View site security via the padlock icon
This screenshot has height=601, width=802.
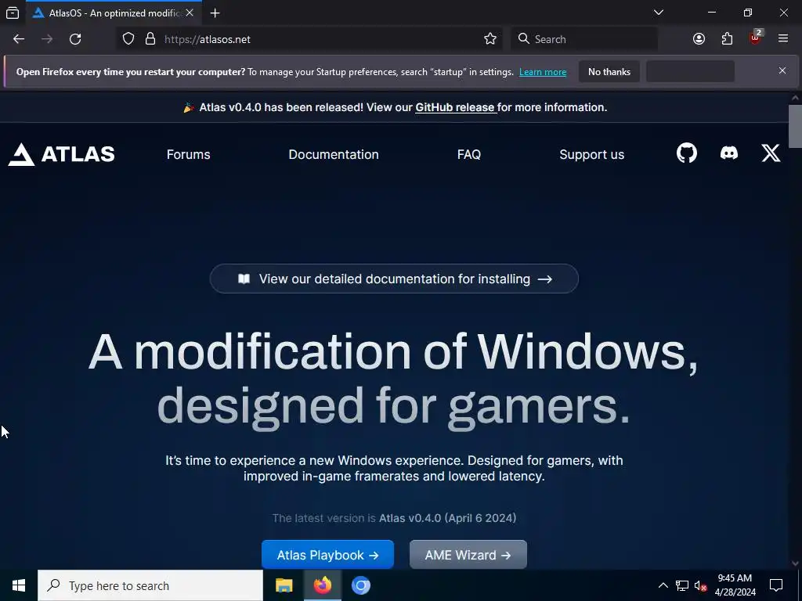coord(150,39)
